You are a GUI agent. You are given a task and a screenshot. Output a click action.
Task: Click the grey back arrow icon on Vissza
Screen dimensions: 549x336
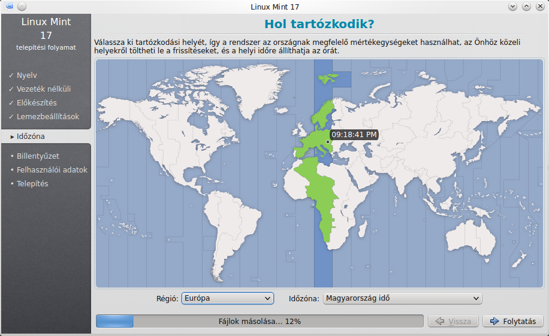[440, 321]
